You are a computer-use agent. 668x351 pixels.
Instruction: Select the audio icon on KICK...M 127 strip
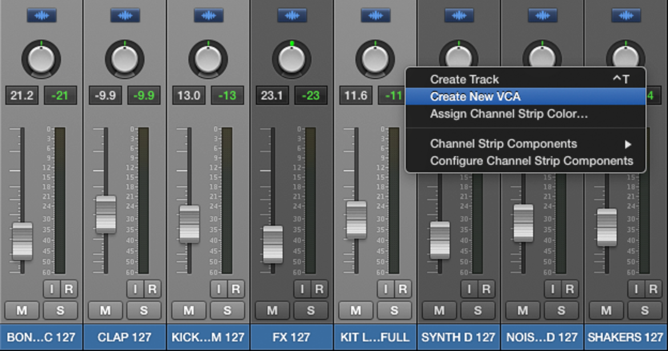point(209,16)
